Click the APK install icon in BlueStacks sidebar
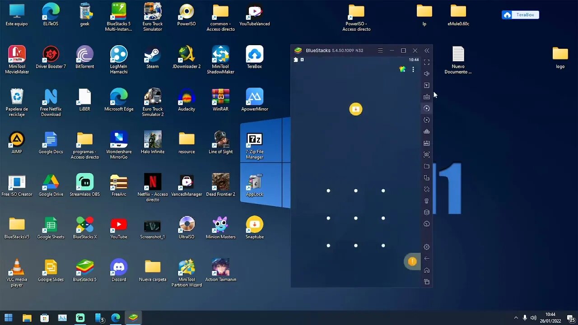This screenshot has width=578, height=325. tap(427, 143)
